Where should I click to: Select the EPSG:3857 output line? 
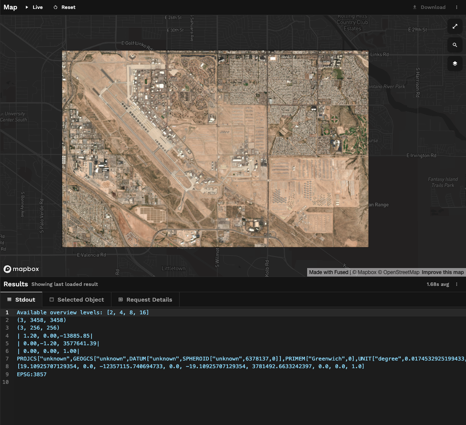point(31,374)
